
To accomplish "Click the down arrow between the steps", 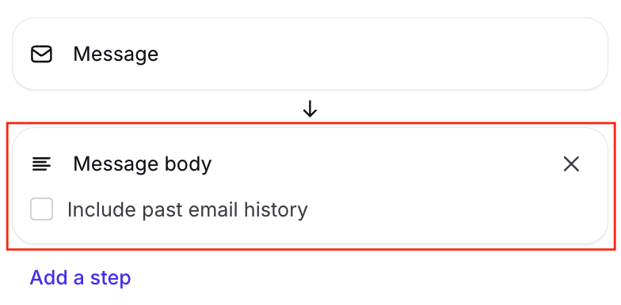I will tap(310, 109).
